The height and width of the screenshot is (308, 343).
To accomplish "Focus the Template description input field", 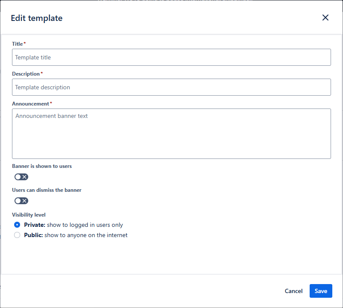I will (x=171, y=87).
